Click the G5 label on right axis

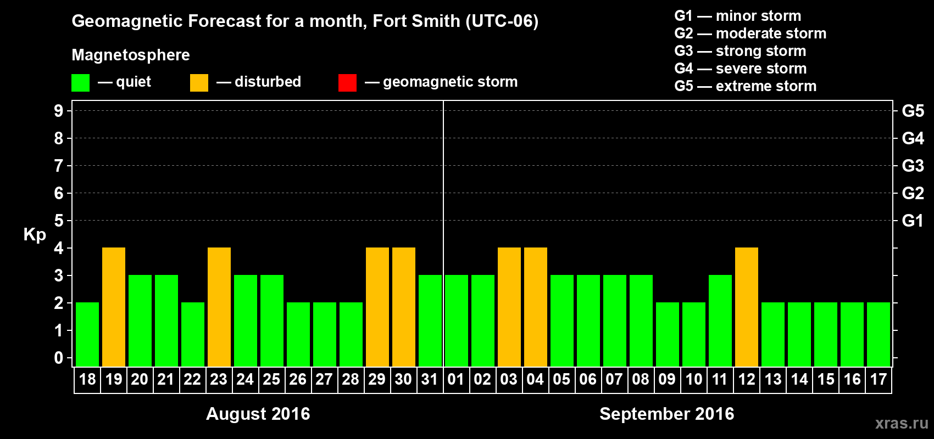[913, 111]
